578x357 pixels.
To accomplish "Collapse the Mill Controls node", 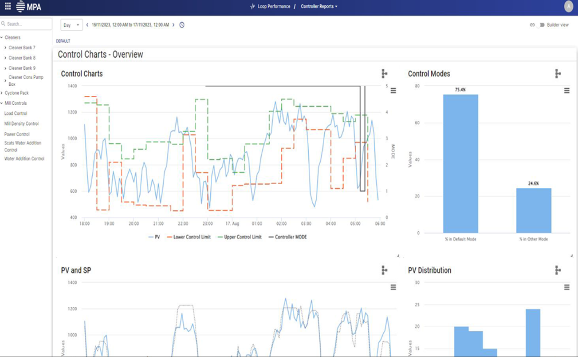I will coord(2,103).
